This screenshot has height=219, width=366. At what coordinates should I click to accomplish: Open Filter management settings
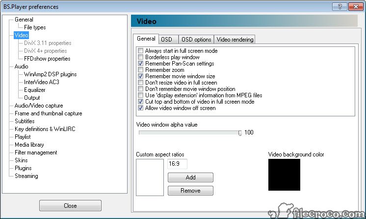click(x=36, y=153)
